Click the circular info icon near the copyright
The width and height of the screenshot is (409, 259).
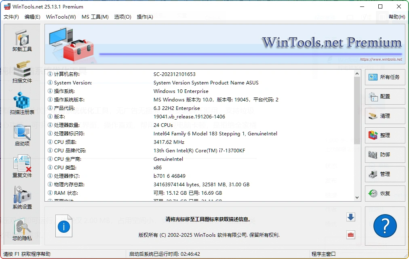[x=63, y=226]
